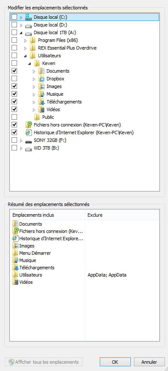Screen dimensions: 168x371
Task: Click the Annuler button
Action: point(149,362)
